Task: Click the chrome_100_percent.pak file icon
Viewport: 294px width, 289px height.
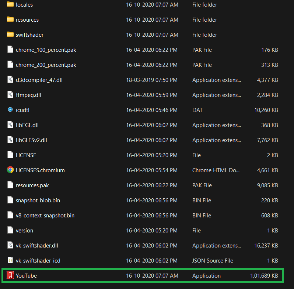Action: pyautogui.click(x=10, y=49)
